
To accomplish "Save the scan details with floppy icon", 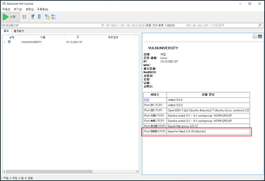I will point(260,36).
